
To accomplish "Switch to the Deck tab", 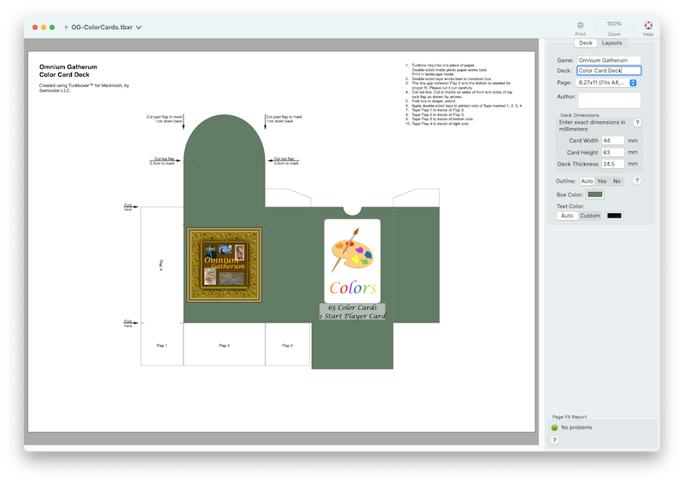I will point(586,43).
